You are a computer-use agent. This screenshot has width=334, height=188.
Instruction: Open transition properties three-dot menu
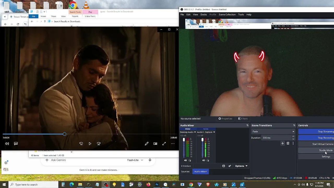point(293,143)
